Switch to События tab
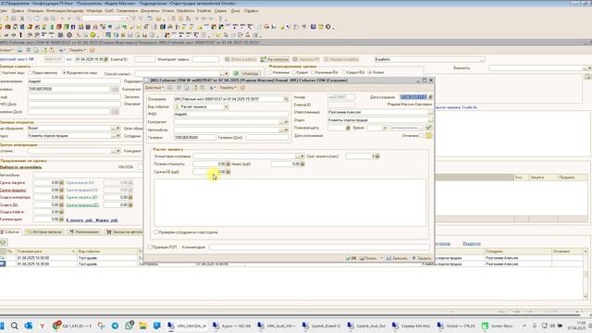The image size is (592, 333). click(x=10, y=232)
